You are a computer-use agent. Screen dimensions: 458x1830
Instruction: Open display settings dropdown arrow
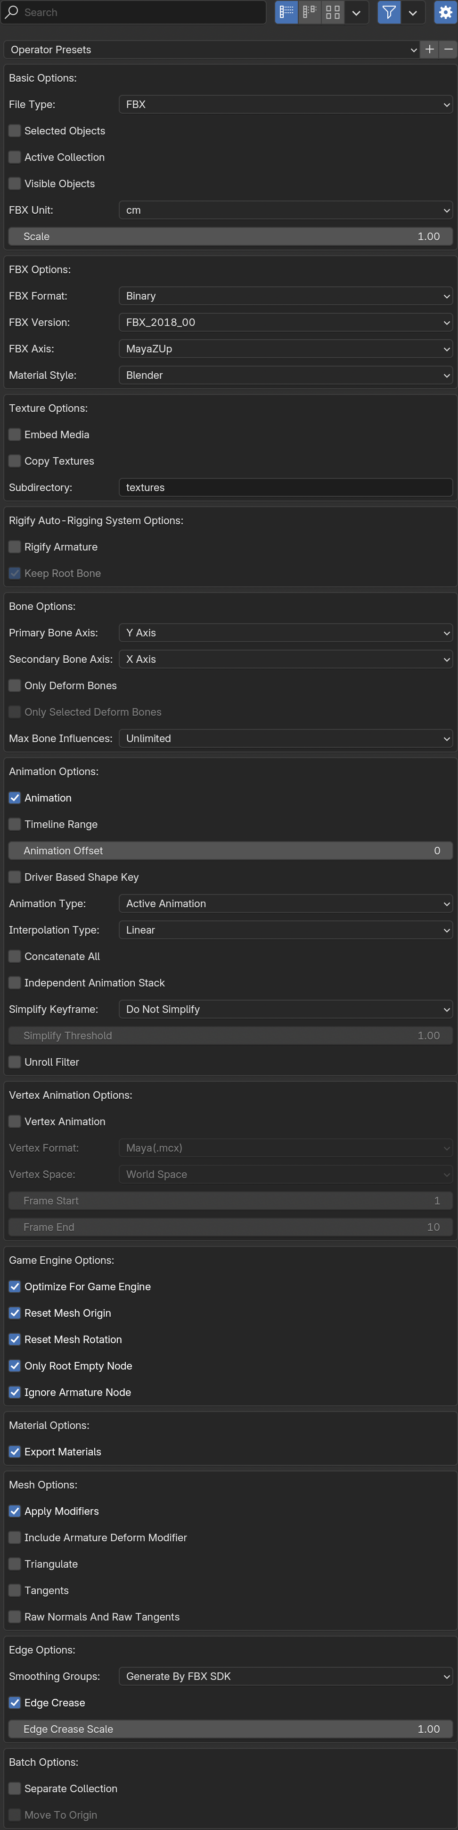pyautogui.click(x=357, y=12)
